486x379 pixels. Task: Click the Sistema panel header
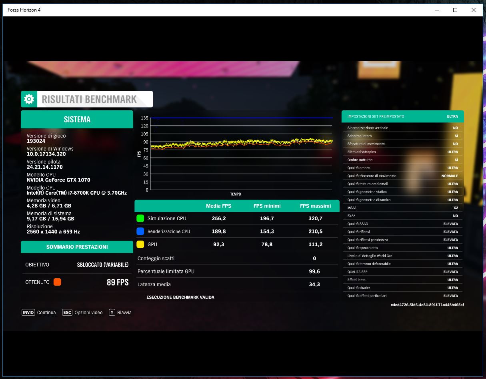coord(77,119)
